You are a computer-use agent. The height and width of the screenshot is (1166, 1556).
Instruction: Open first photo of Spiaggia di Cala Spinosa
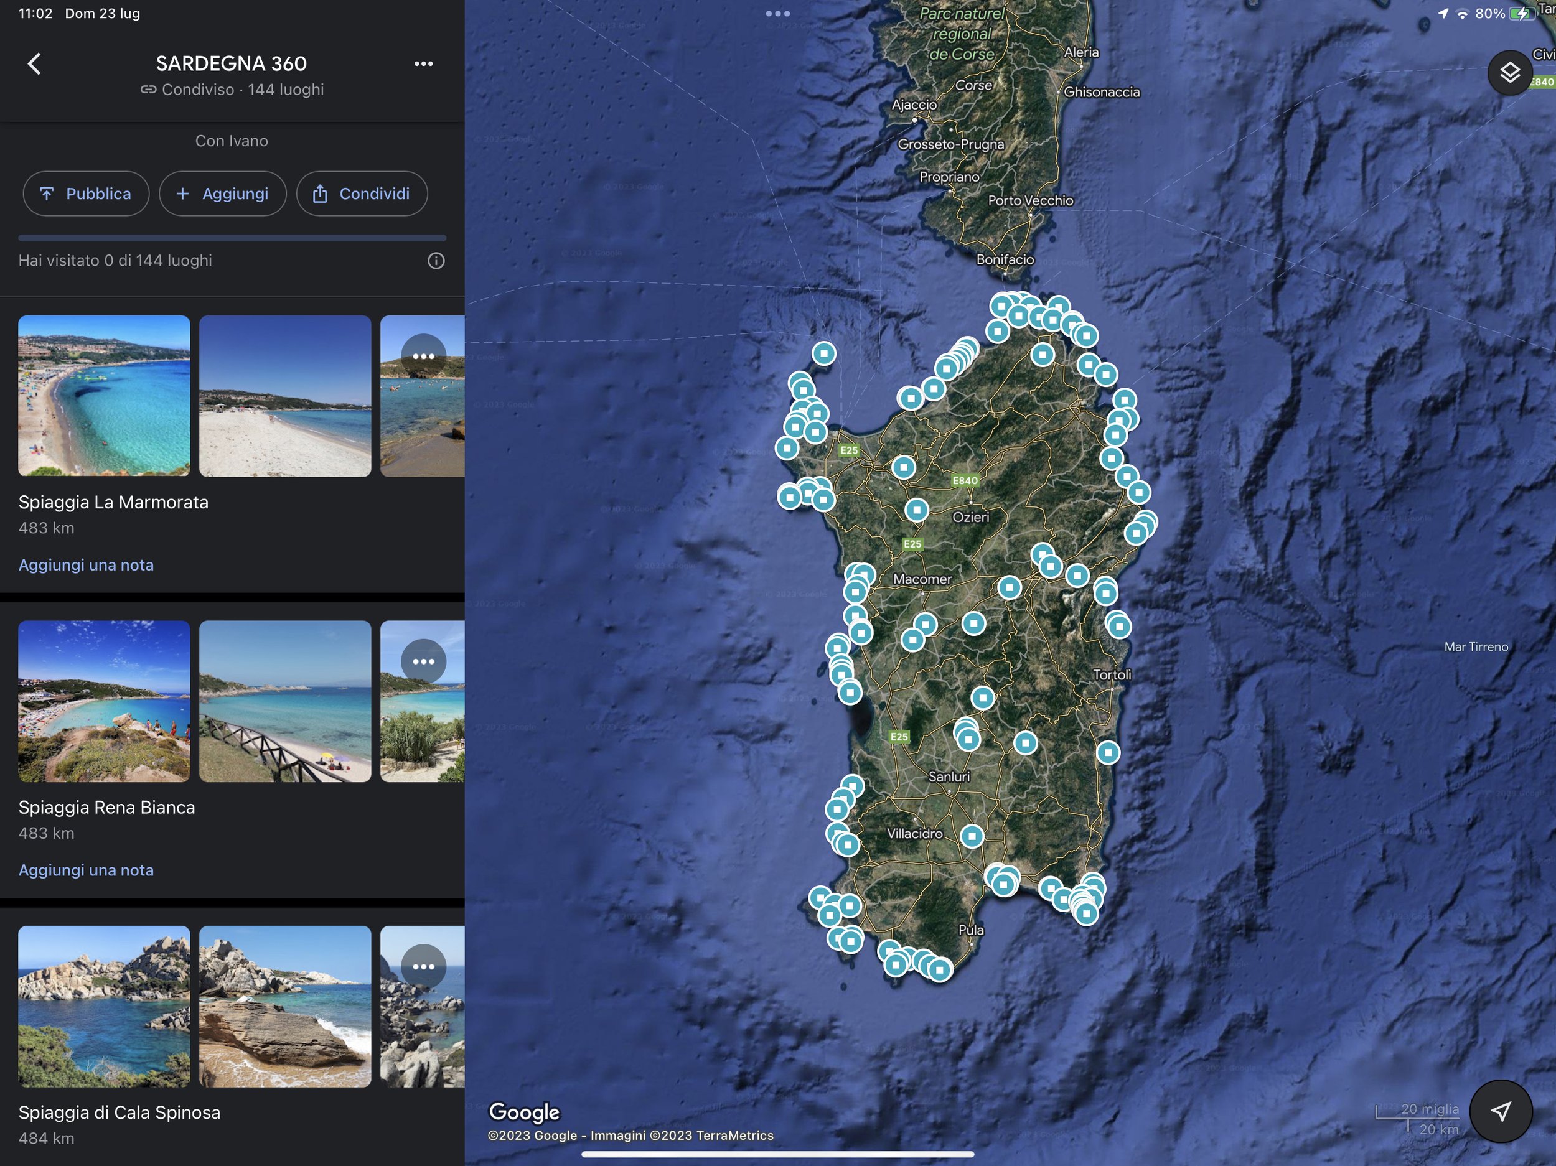(104, 1006)
